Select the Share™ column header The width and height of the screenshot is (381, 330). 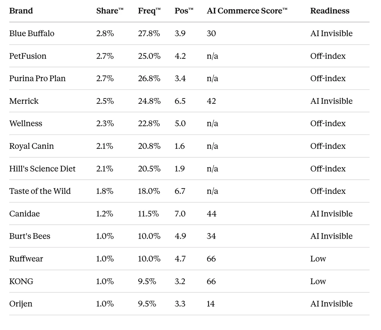coord(110,11)
